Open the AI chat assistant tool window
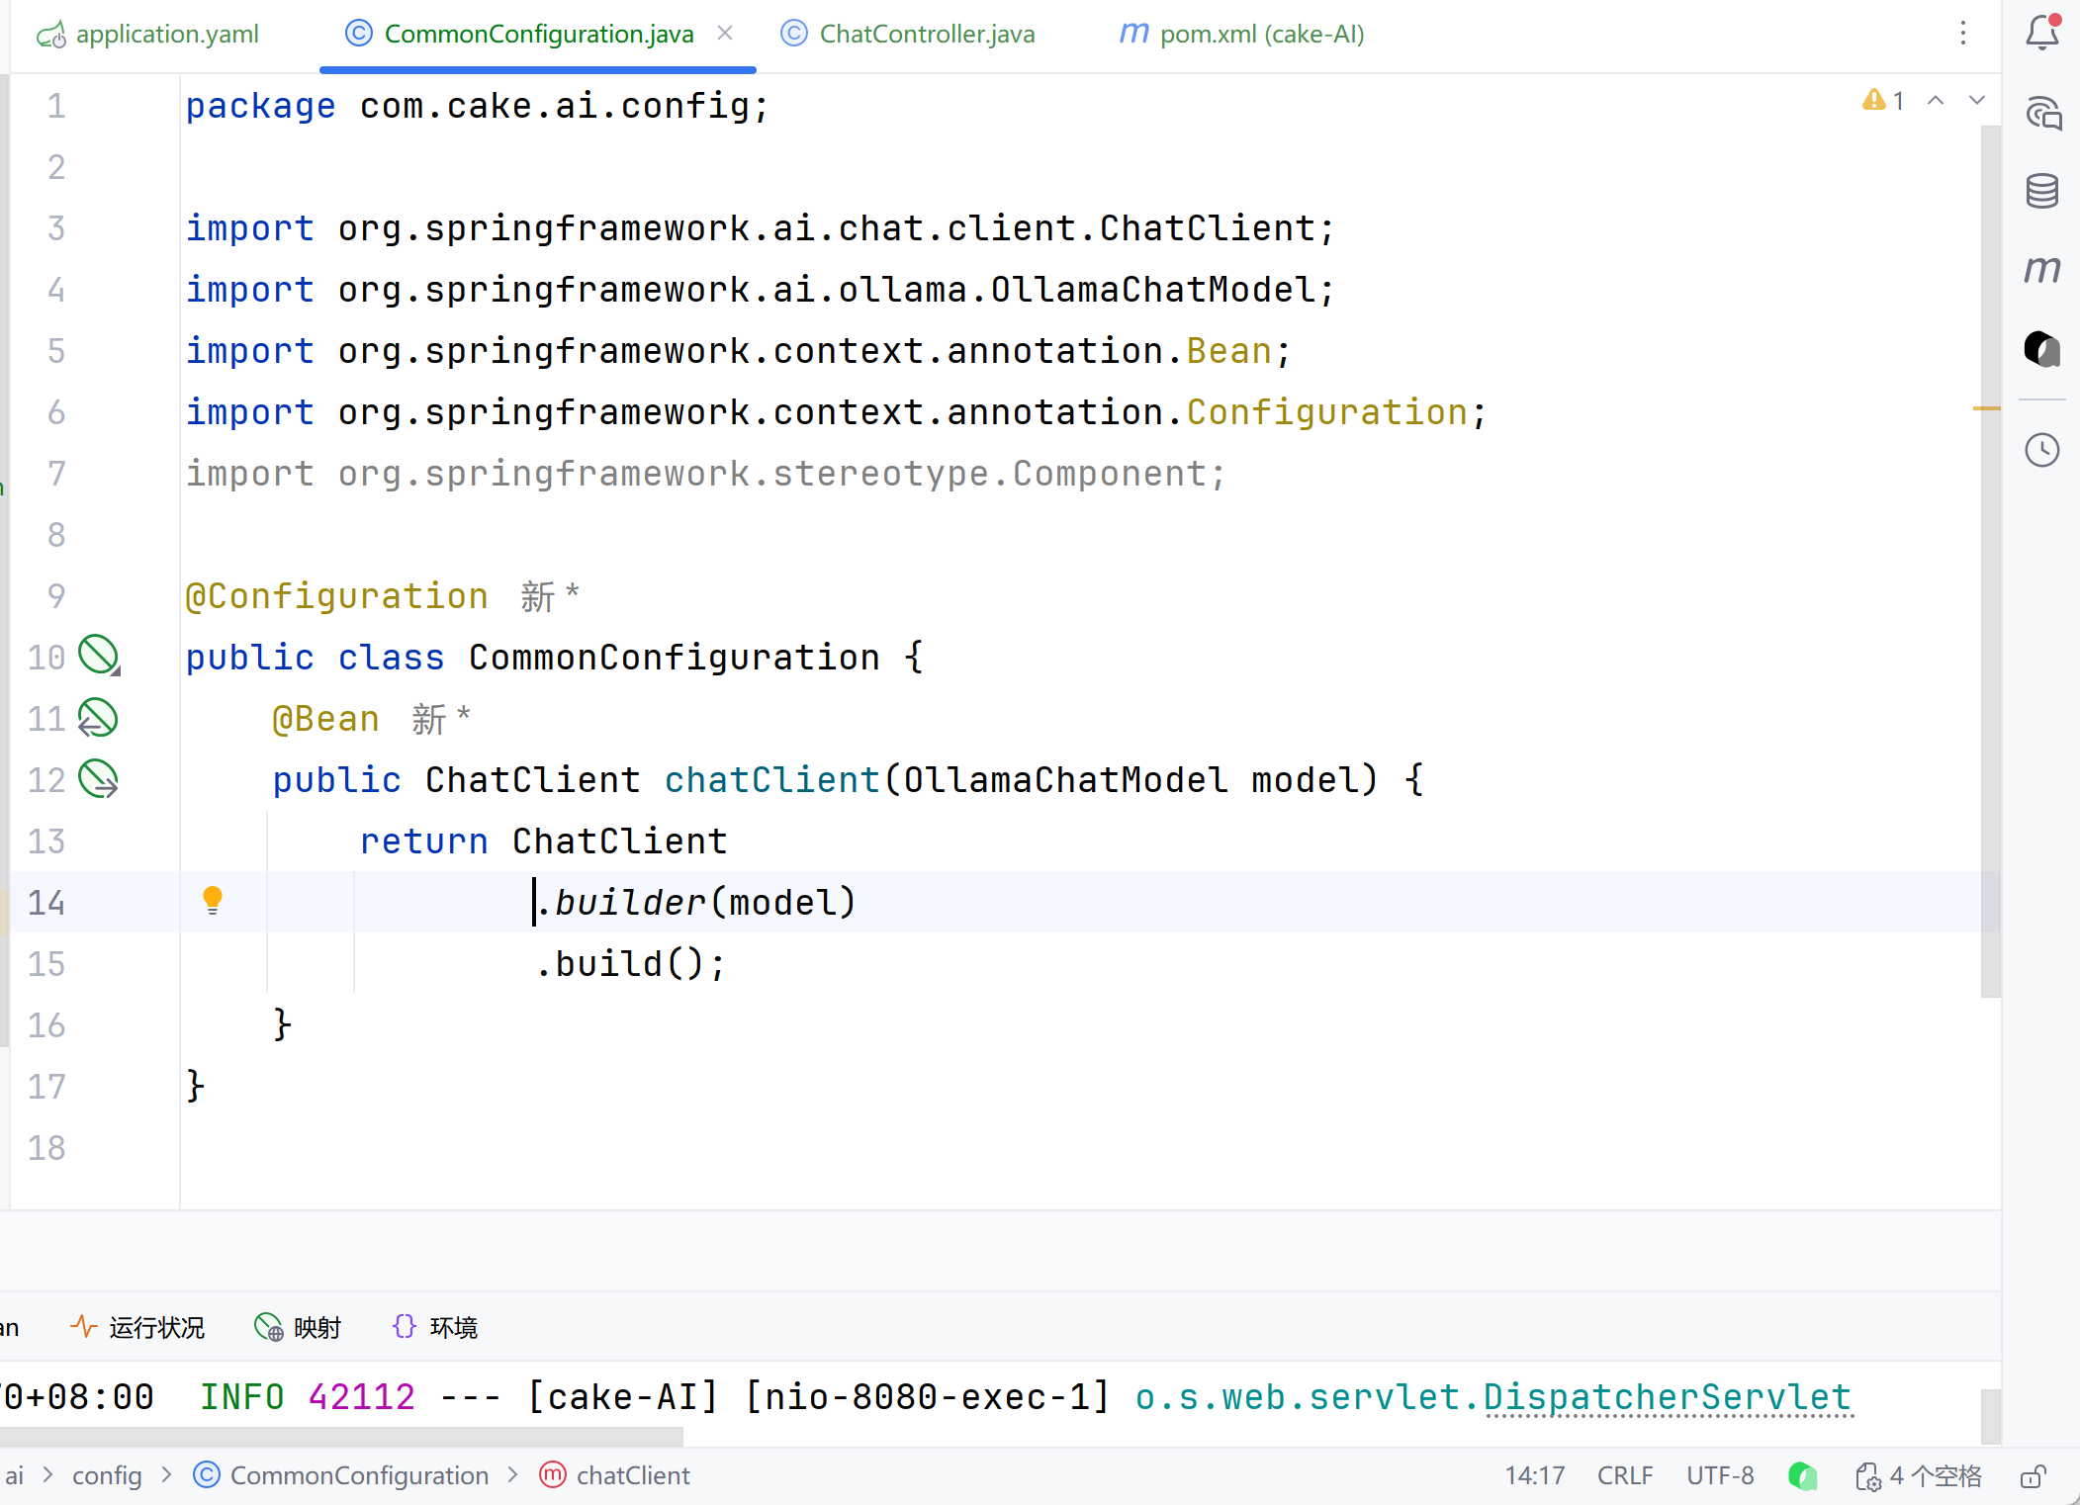The height and width of the screenshot is (1505, 2080). (2041, 113)
